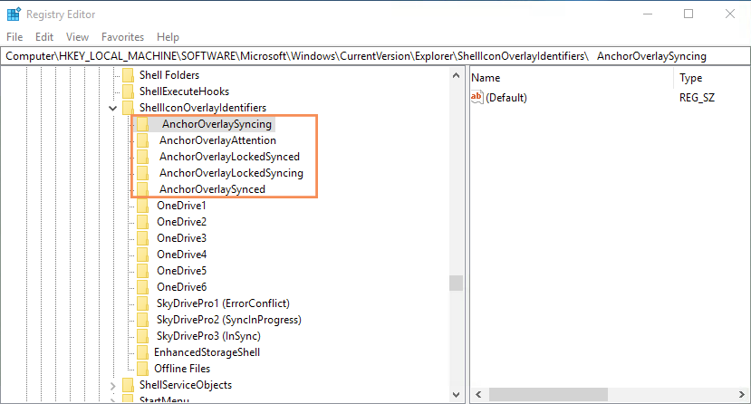
Task: Select the OneDrive3 key name
Action: tap(181, 238)
